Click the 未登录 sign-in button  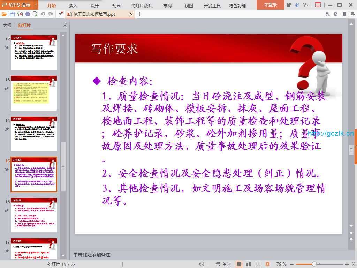tap(270, 5)
